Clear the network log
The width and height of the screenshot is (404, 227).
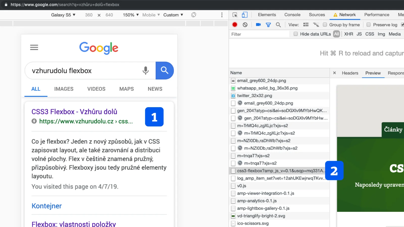tap(245, 24)
